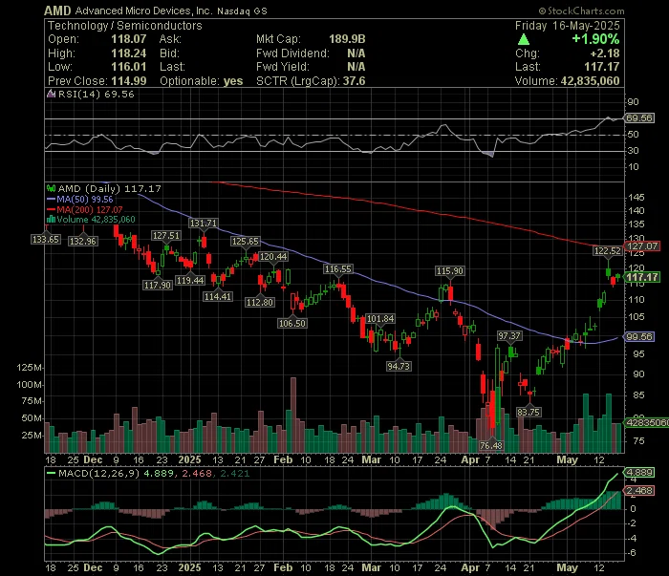The width and height of the screenshot is (669, 576).
Task: Click the red MA(200) legend line marker
Action: click(x=52, y=209)
